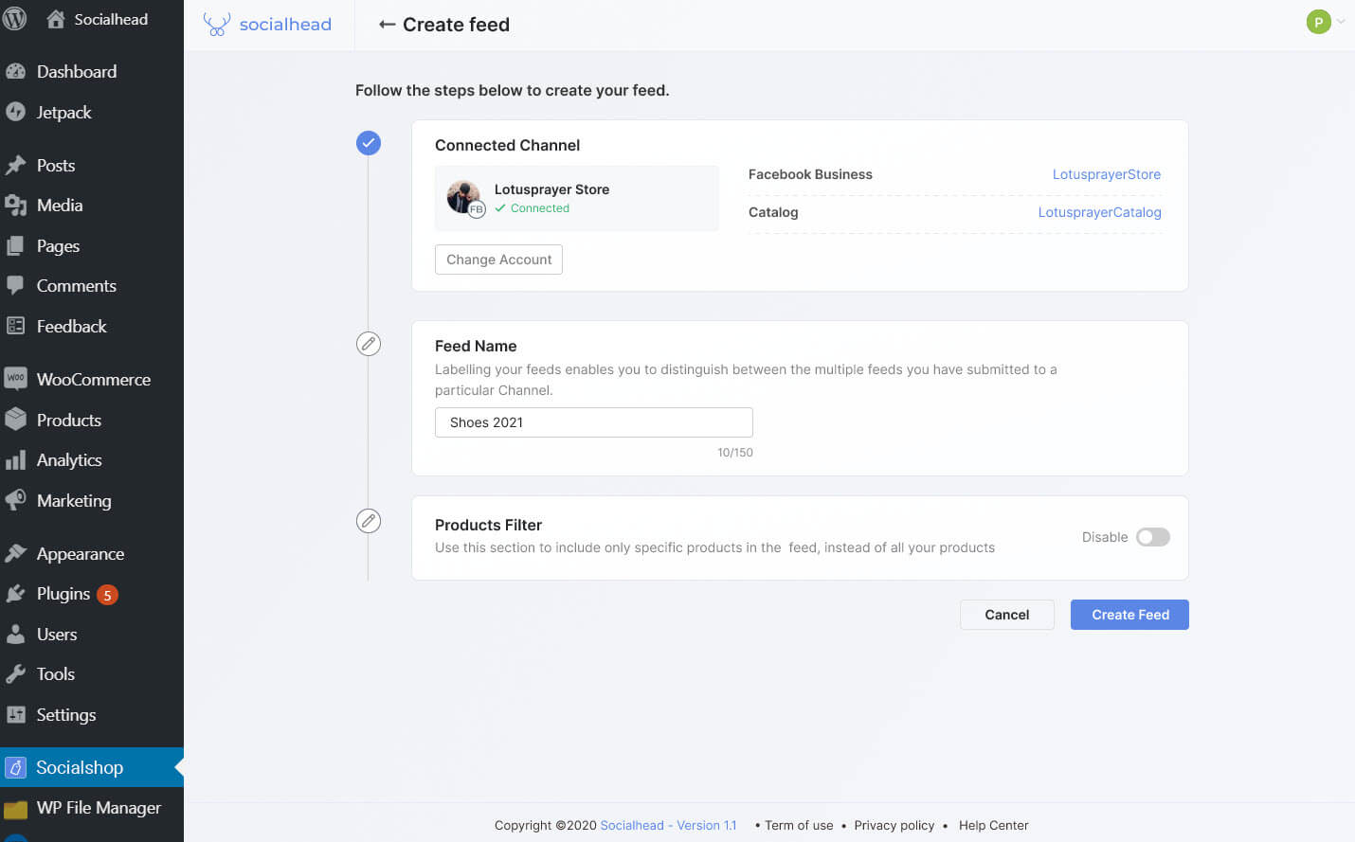Screen dimensions: 1355x842
Task: Open the Marketing menu item
Action: [92, 500]
